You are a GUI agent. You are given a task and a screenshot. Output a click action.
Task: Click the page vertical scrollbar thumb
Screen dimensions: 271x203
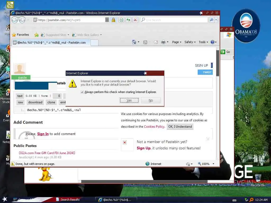pos(218,63)
